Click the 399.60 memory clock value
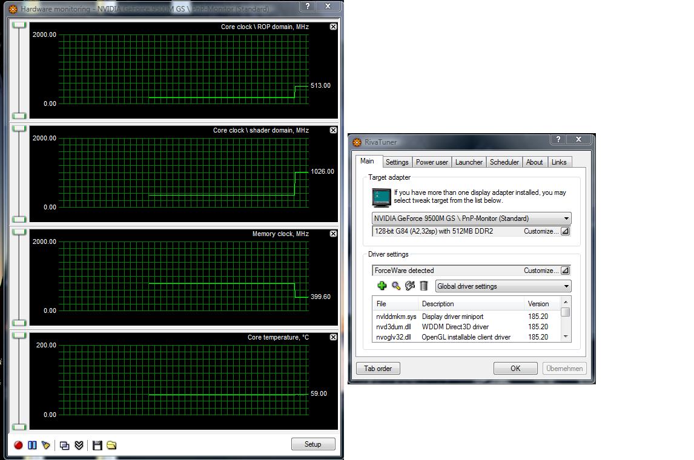The image size is (694, 460). 320,297
